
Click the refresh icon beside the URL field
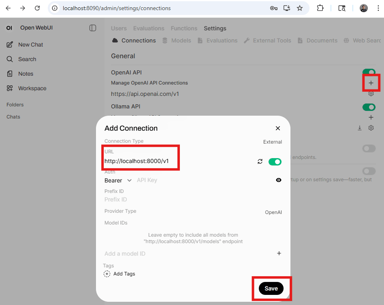tap(260, 161)
